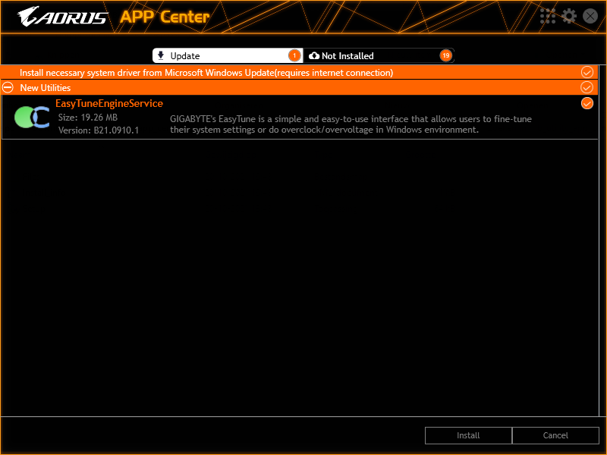Screen dimensions: 607x455
Task: Click the 'Size: 19.26 MB' text
Action: coord(88,118)
